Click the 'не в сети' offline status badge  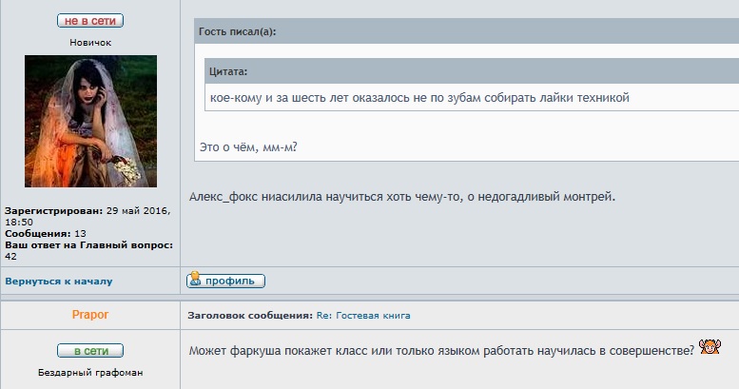90,21
